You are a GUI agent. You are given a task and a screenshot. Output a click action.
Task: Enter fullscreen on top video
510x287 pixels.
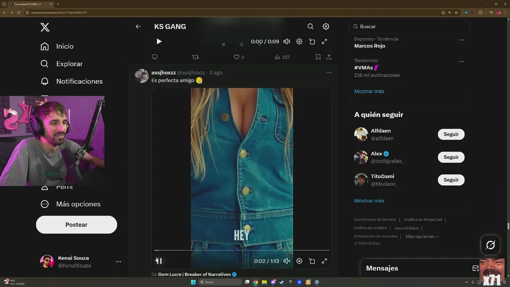[324, 41]
